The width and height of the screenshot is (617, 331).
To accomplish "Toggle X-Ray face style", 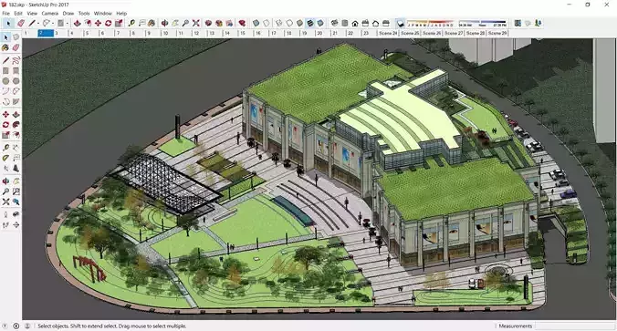I will pos(256,24).
